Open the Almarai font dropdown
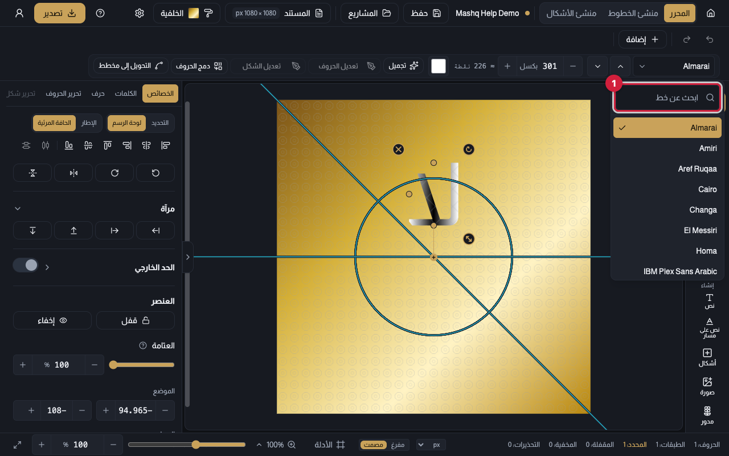Screen dimensions: 729x456 674,66
